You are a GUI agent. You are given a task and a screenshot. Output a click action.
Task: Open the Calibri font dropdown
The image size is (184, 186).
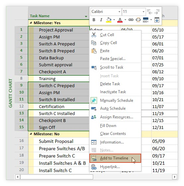point(106,12)
